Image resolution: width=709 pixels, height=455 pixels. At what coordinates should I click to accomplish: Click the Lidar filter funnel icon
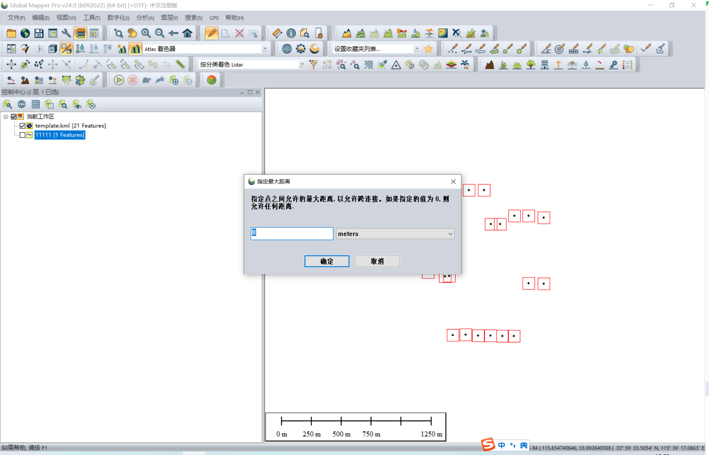click(313, 65)
